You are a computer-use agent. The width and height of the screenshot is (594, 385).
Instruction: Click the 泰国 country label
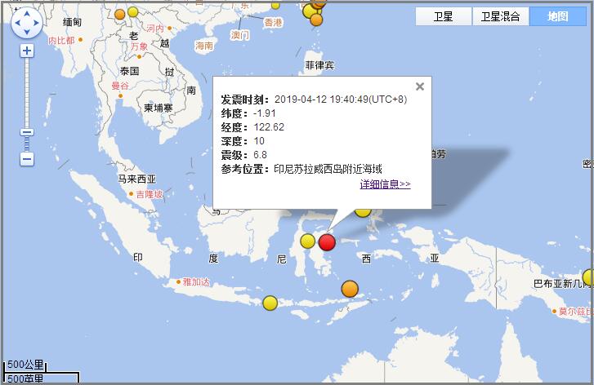coord(130,71)
